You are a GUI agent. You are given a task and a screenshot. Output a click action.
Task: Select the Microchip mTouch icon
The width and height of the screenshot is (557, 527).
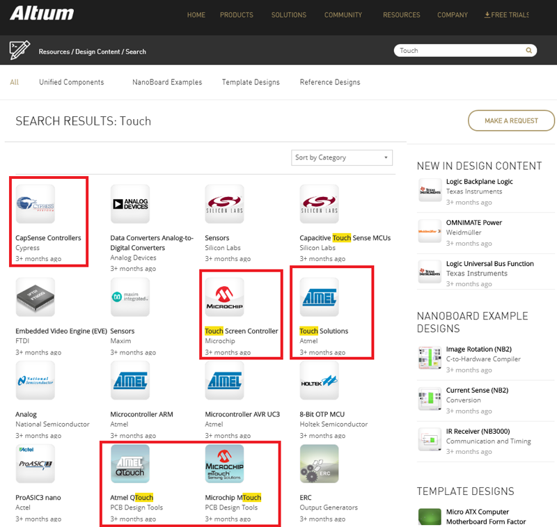[224, 464]
